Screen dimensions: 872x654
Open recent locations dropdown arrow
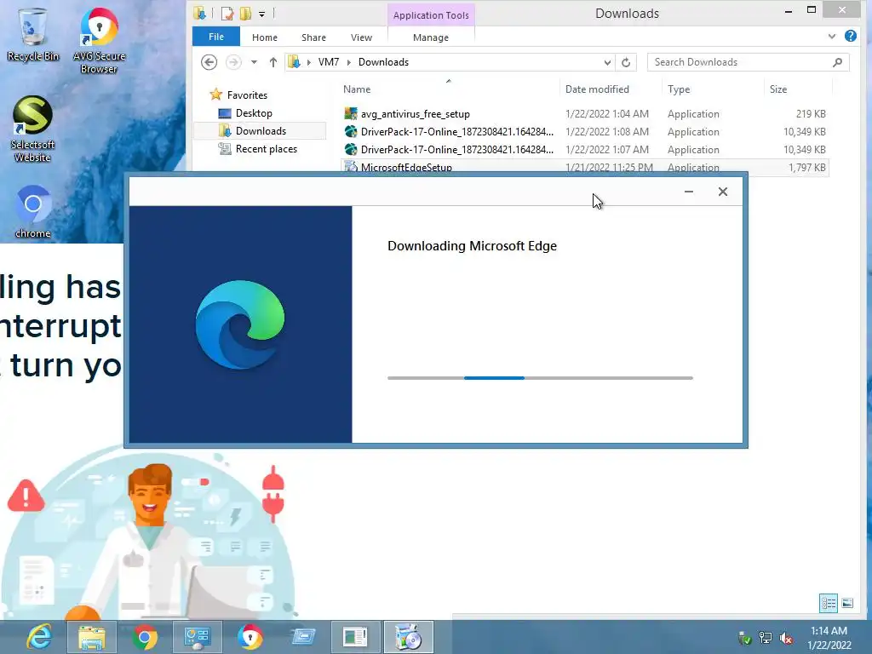click(x=254, y=62)
